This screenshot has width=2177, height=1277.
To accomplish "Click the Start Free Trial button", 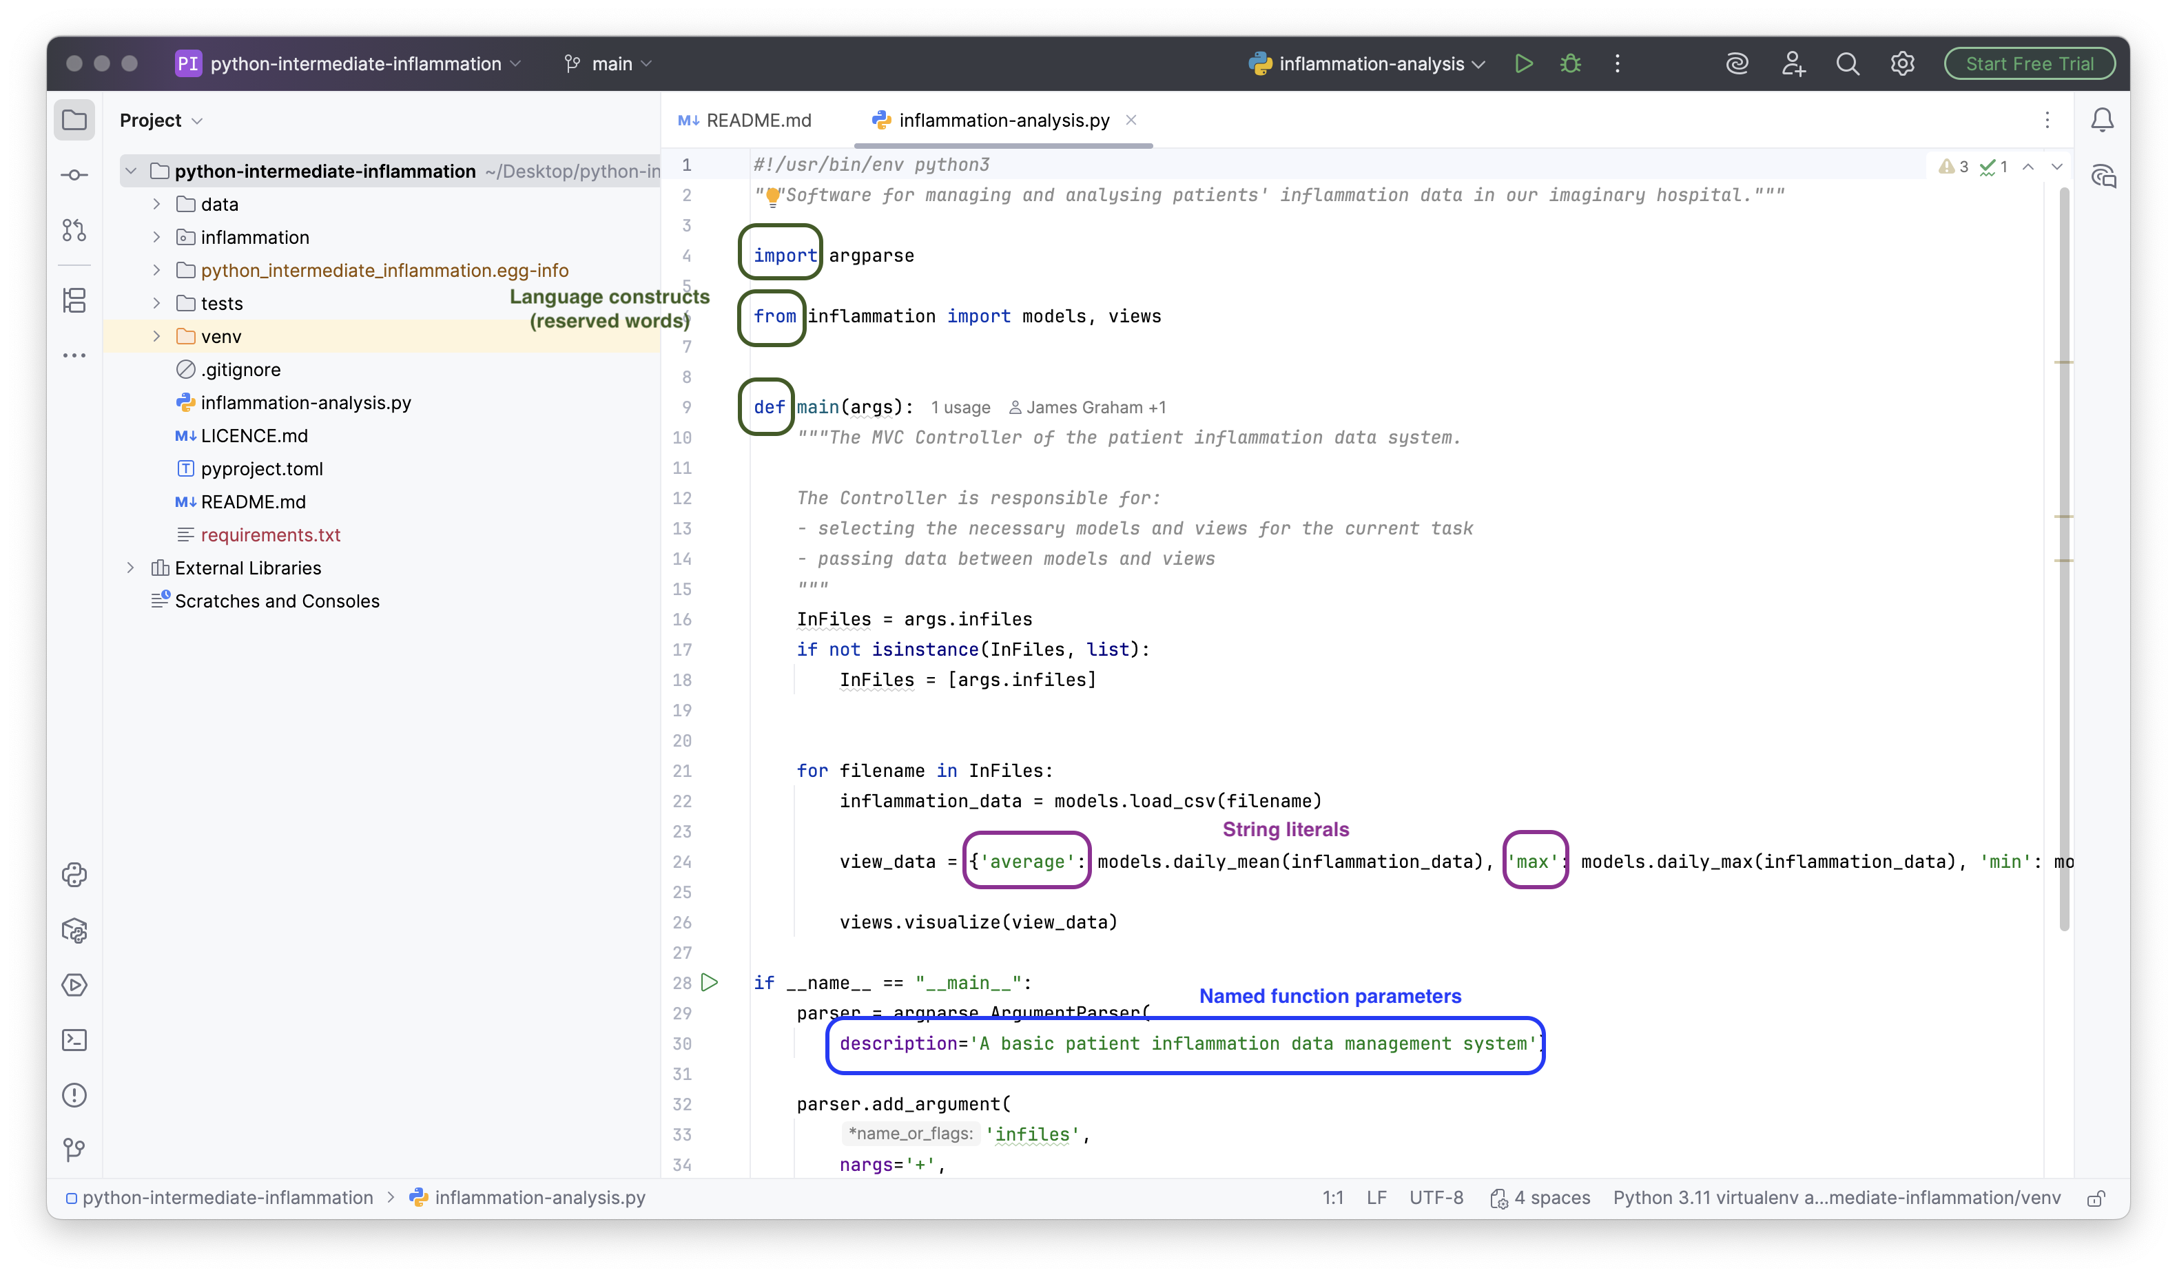I will click(x=2030, y=63).
